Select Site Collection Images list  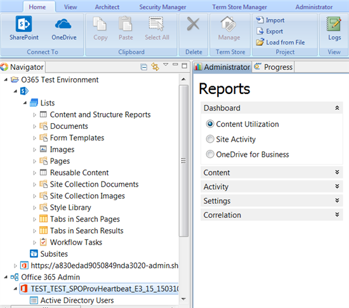click(88, 196)
